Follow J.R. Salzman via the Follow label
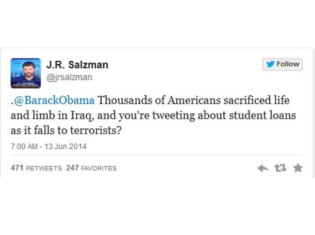This screenshot has width=315, height=235. coord(288,64)
